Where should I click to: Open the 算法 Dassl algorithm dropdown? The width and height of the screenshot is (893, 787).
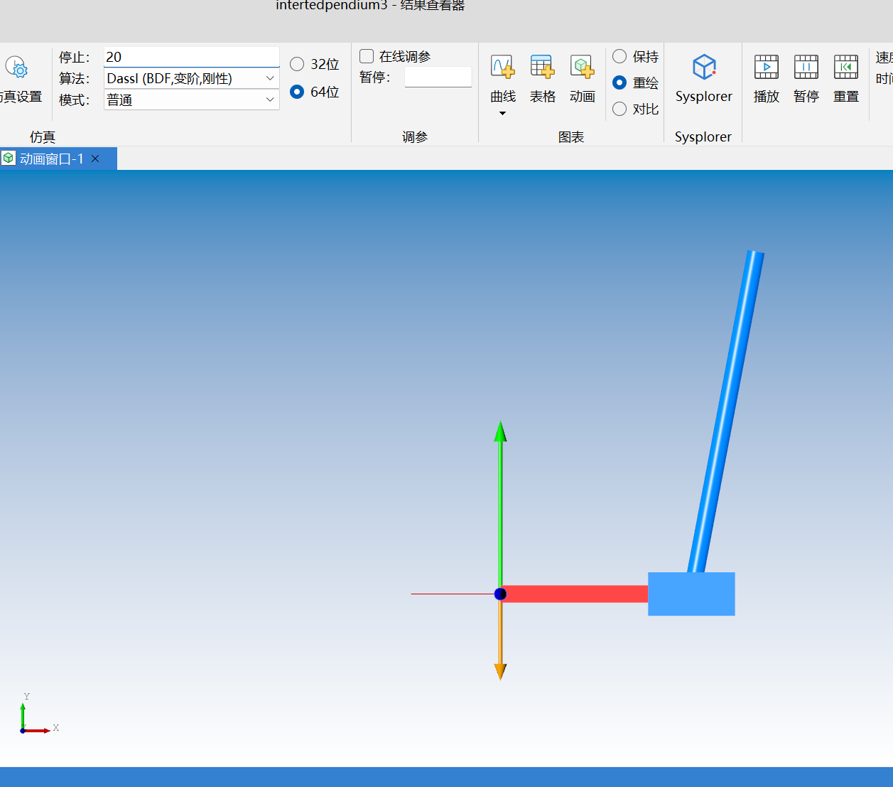tap(192, 78)
